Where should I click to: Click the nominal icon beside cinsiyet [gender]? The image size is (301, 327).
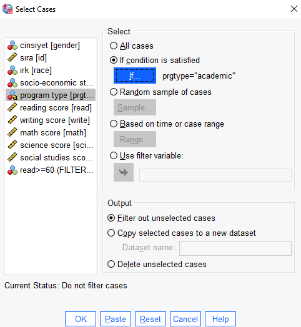tap(12, 46)
